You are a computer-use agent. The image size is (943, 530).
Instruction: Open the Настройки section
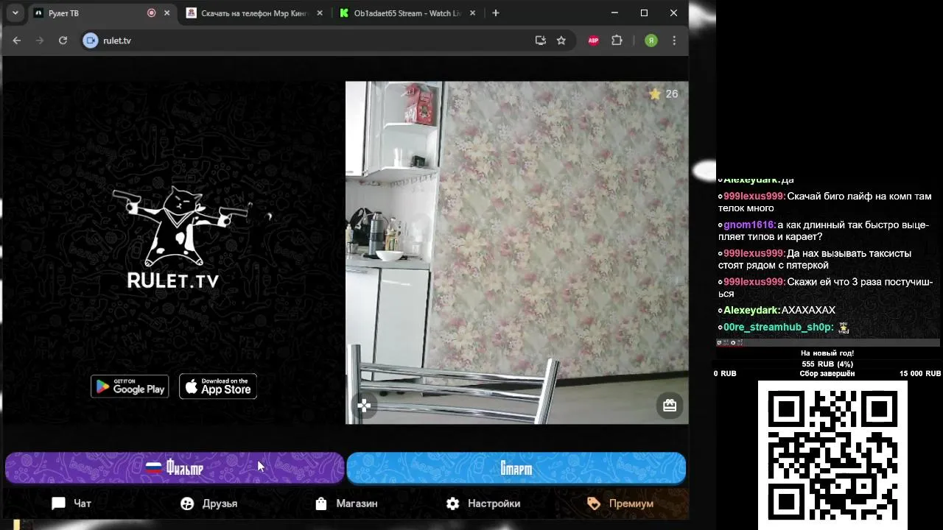coord(483,504)
